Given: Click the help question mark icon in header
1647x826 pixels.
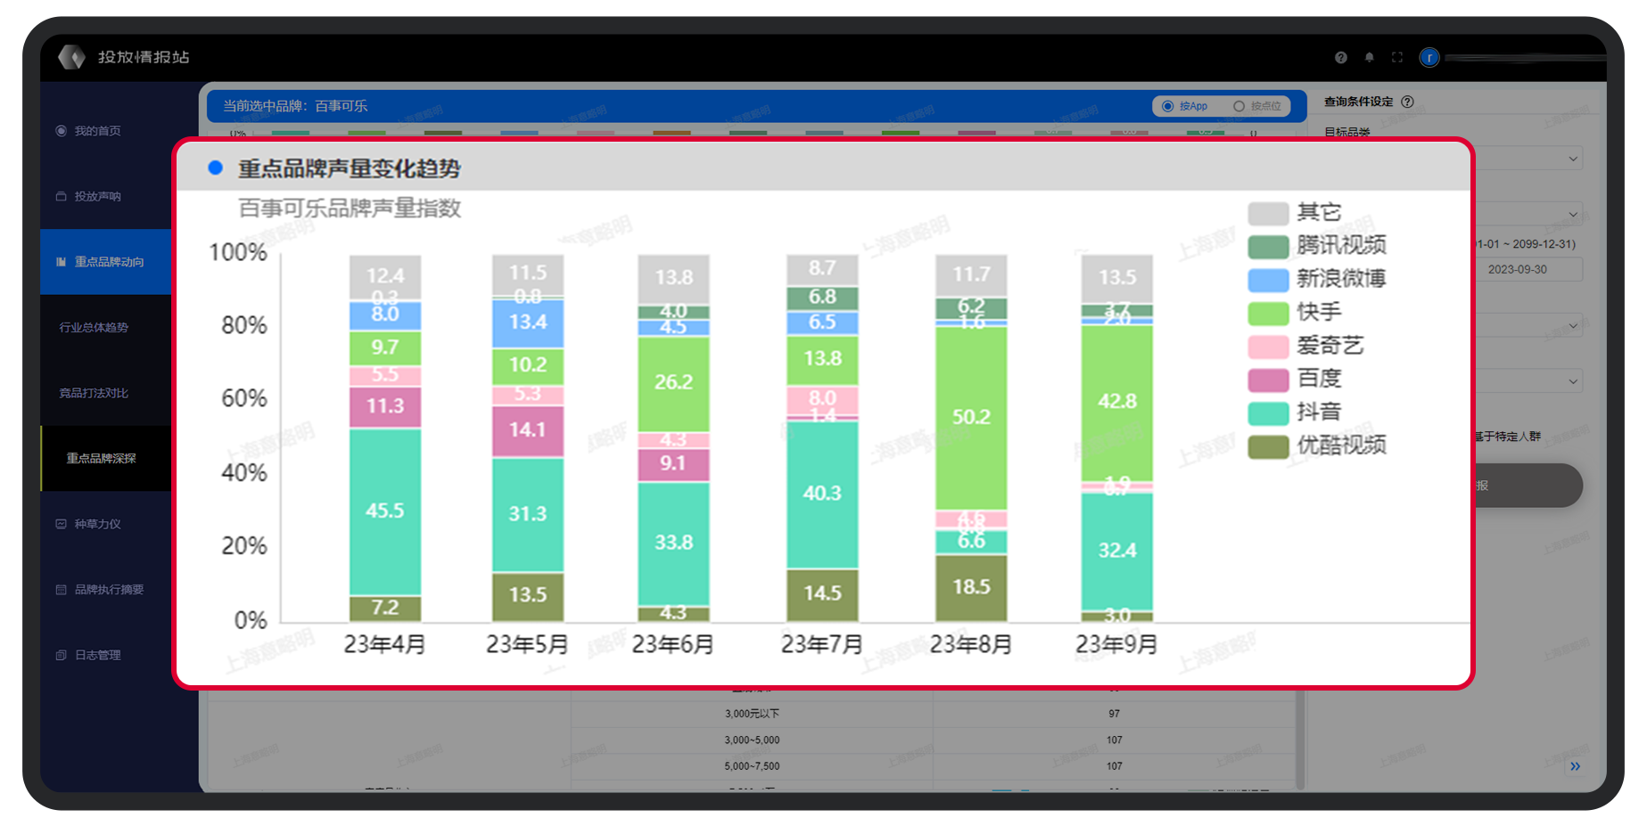Looking at the screenshot, I should (1340, 57).
